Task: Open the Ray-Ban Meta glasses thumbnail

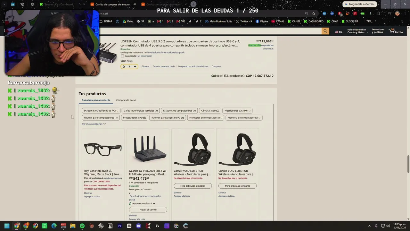Action: [x=103, y=149]
